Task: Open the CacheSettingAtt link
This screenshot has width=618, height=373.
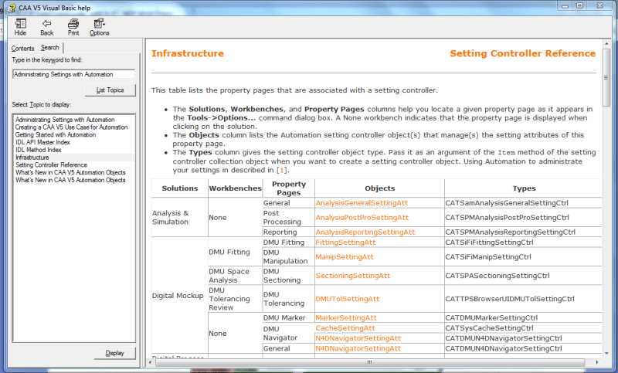Action: point(345,328)
